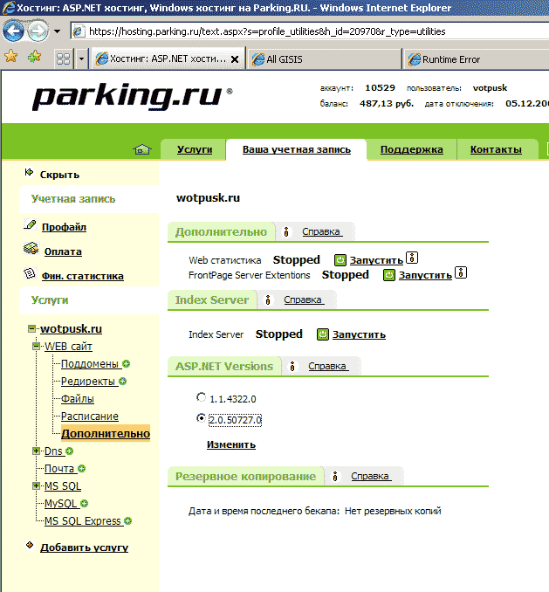This screenshot has width=549, height=592.
Task: Click the green plus icon next to MySQL
Action: click(x=85, y=503)
